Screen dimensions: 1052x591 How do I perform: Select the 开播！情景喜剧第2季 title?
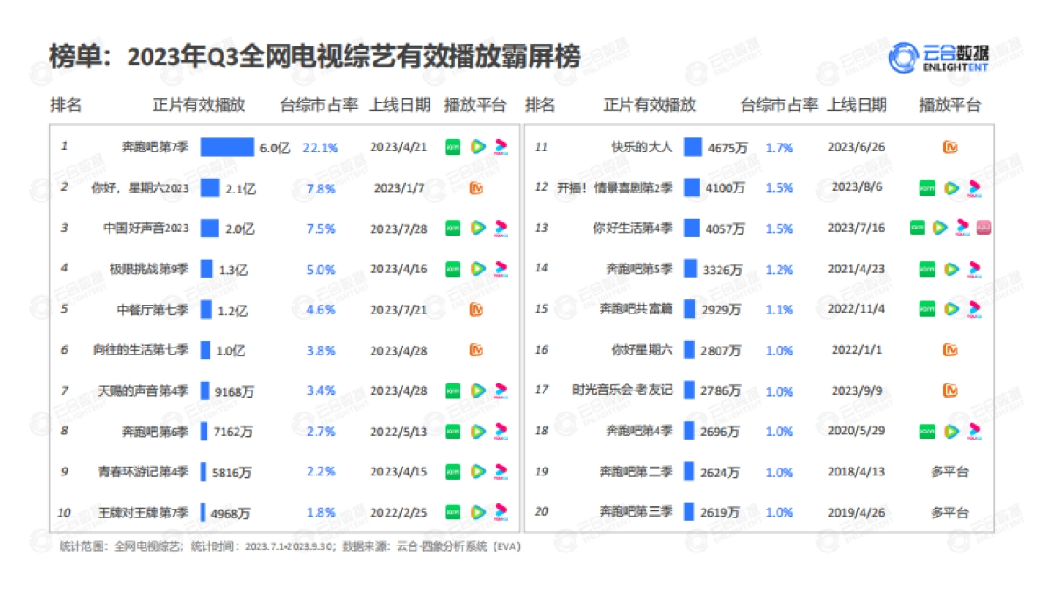tap(614, 186)
